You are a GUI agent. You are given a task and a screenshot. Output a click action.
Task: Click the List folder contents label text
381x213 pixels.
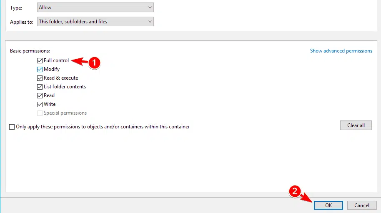(65, 87)
